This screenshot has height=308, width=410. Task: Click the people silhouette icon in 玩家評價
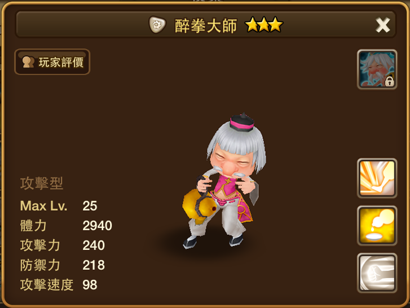tap(28, 62)
